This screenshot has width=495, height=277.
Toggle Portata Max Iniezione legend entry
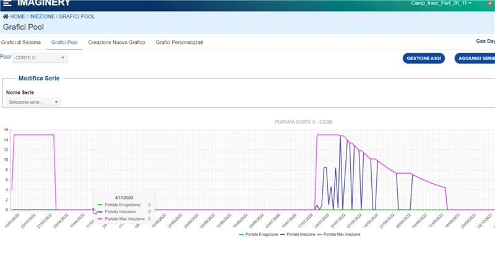(338, 234)
